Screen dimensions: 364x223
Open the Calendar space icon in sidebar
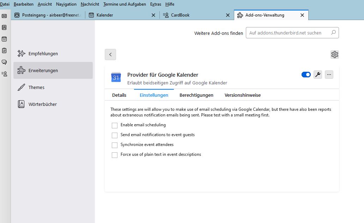tap(4, 39)
